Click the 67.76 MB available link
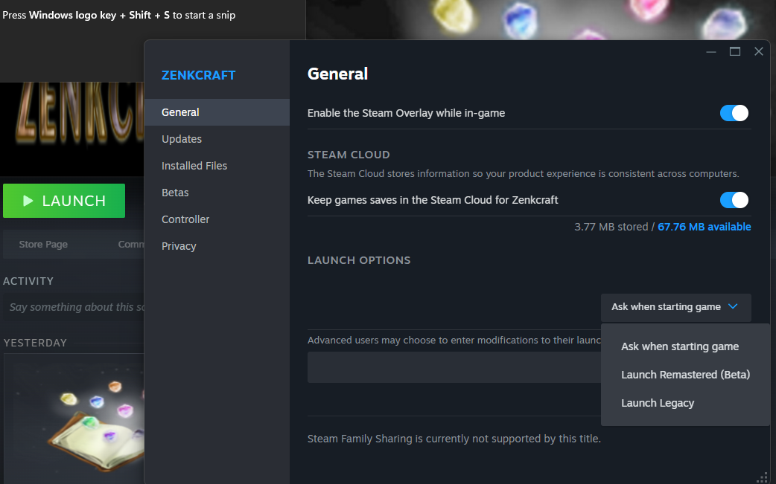Image resolution: width=776 pixels, height=484 pixels. tap(704, 227)
